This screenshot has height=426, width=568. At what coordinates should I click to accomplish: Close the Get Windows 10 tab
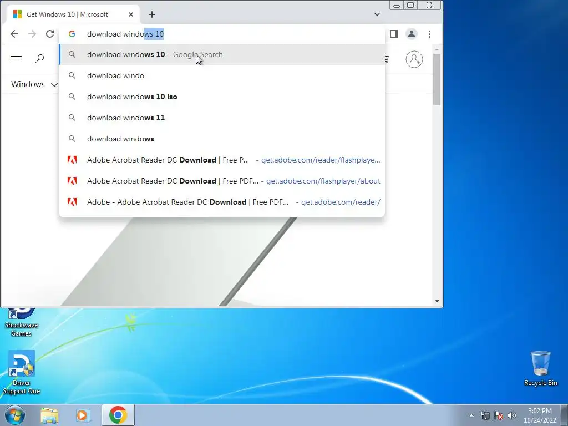click(131, 14)
